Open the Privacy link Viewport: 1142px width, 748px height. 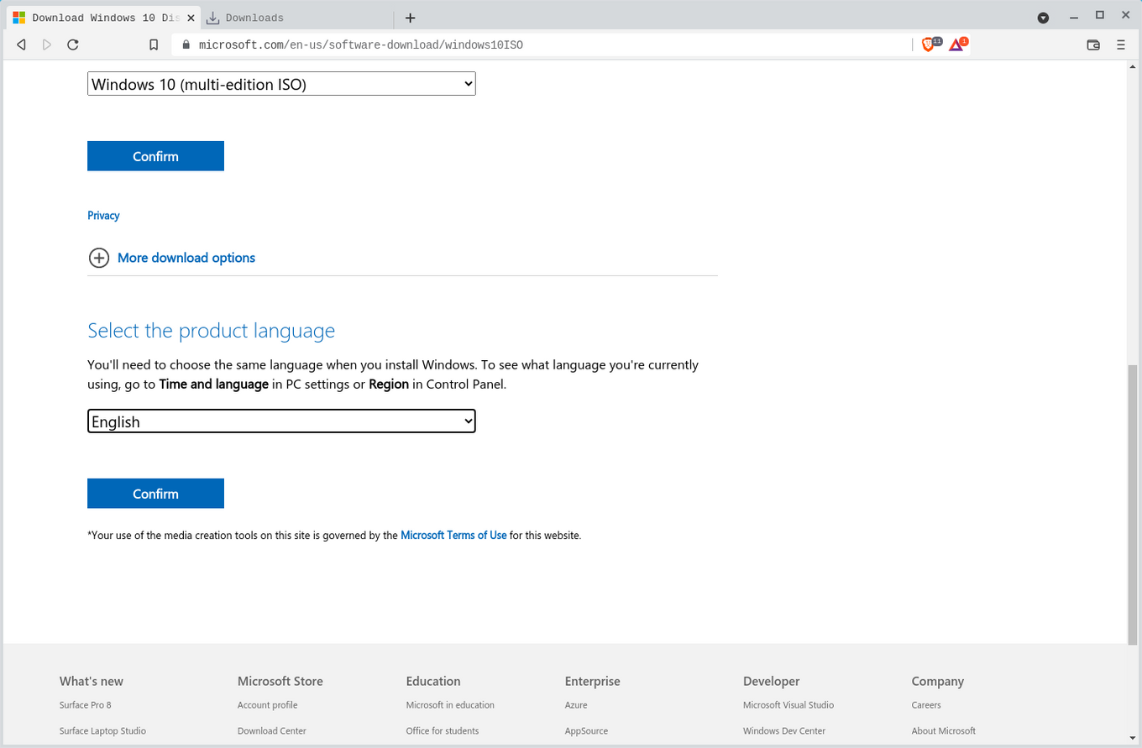(x=103, y=216)
